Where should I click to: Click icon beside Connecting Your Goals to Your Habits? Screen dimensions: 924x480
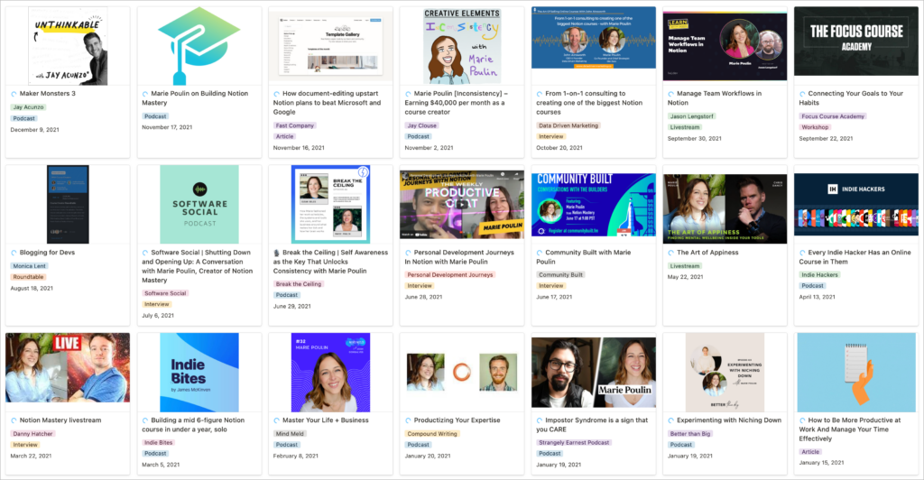[802, 94]
